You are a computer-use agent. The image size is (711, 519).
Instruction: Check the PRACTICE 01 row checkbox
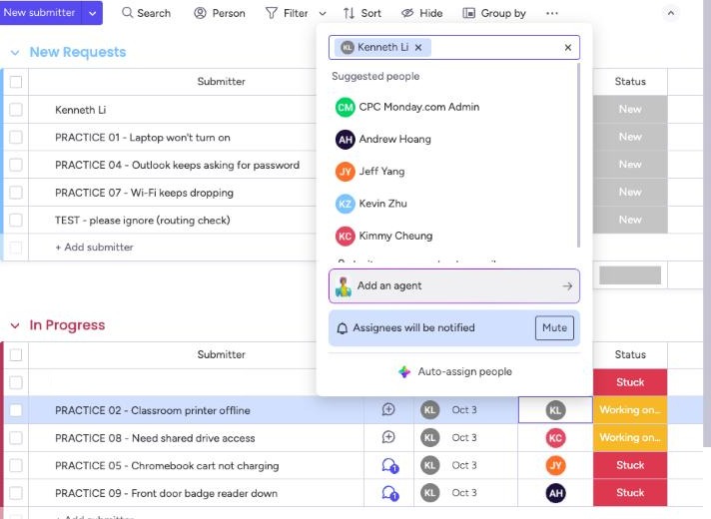(16, 138)
